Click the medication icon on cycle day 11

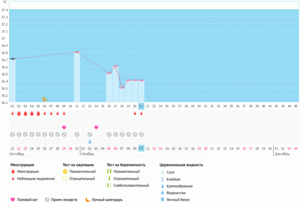coord(77,134)
